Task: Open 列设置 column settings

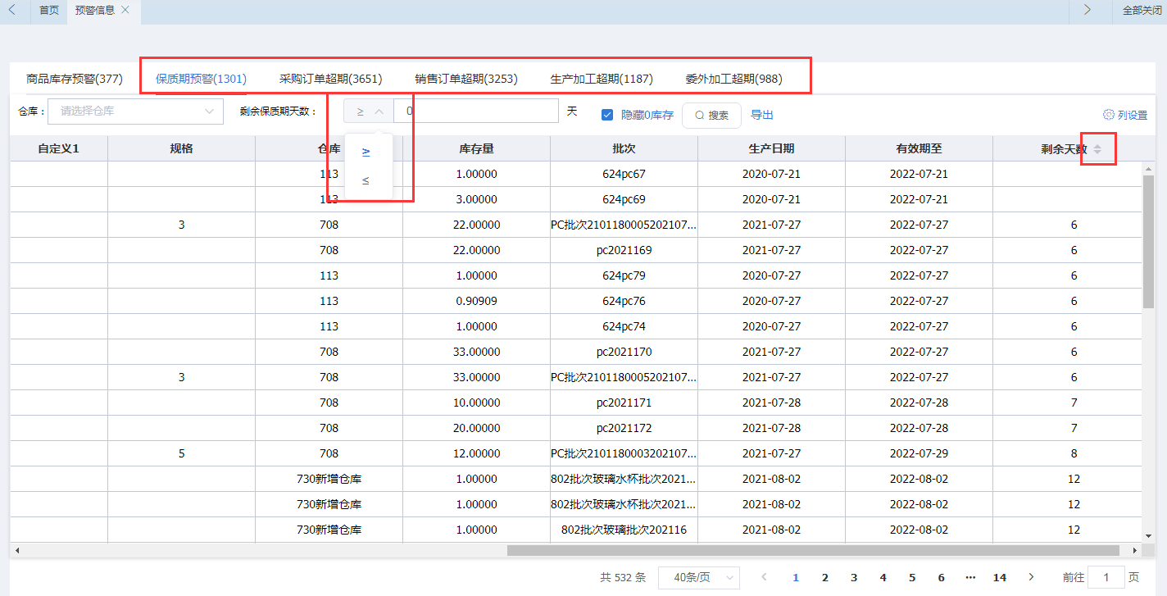Action: 1125,115
